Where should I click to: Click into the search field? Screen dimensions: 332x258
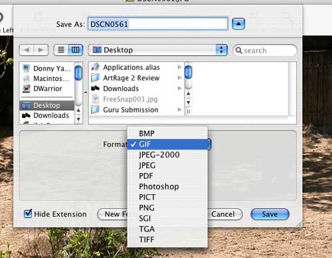[x=265, y=51]
